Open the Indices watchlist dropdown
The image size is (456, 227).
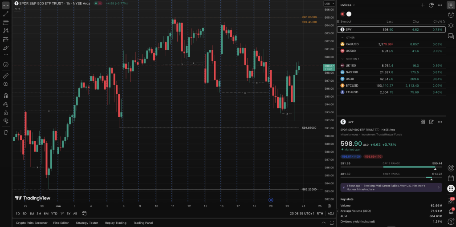[348, 5]
